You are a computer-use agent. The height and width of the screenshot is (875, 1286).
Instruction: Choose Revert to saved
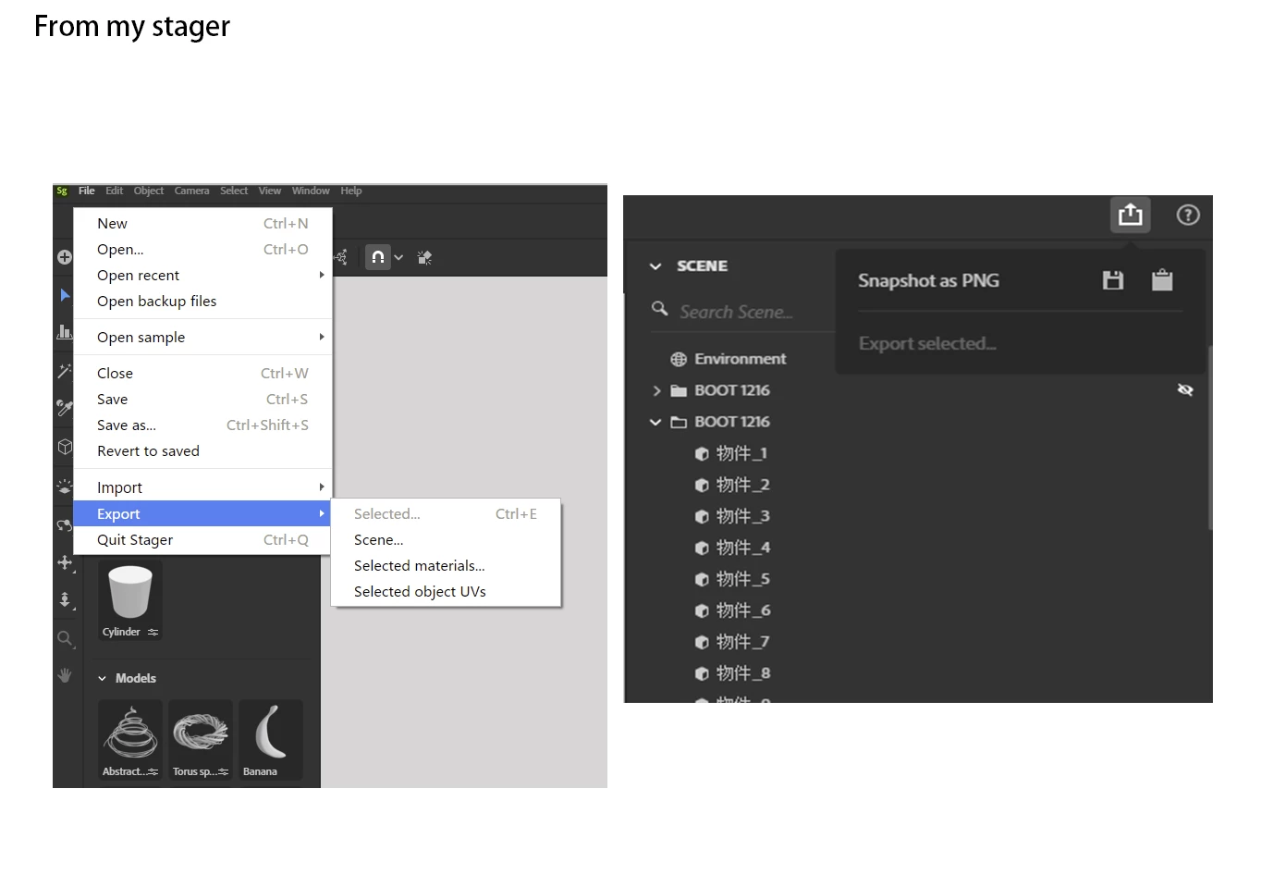(202, 451)
